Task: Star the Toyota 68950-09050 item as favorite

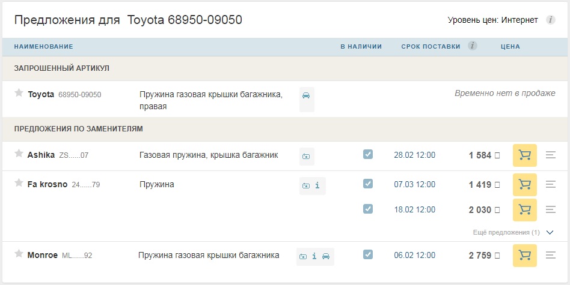Action: pyautogui.click(x=19, y=93)
